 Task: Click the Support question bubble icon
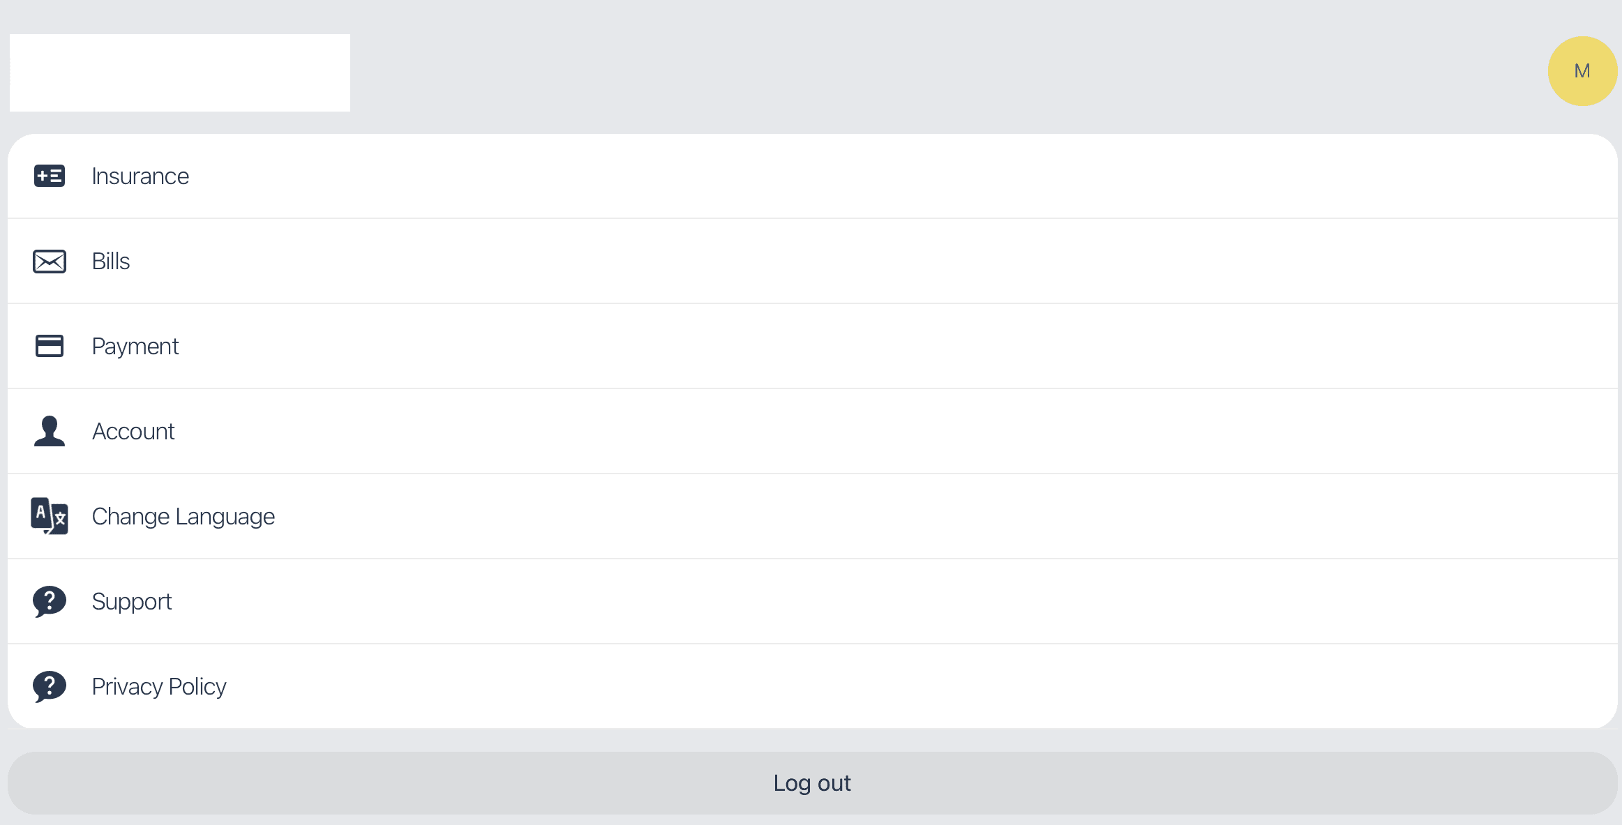click(x=50, y=601)
